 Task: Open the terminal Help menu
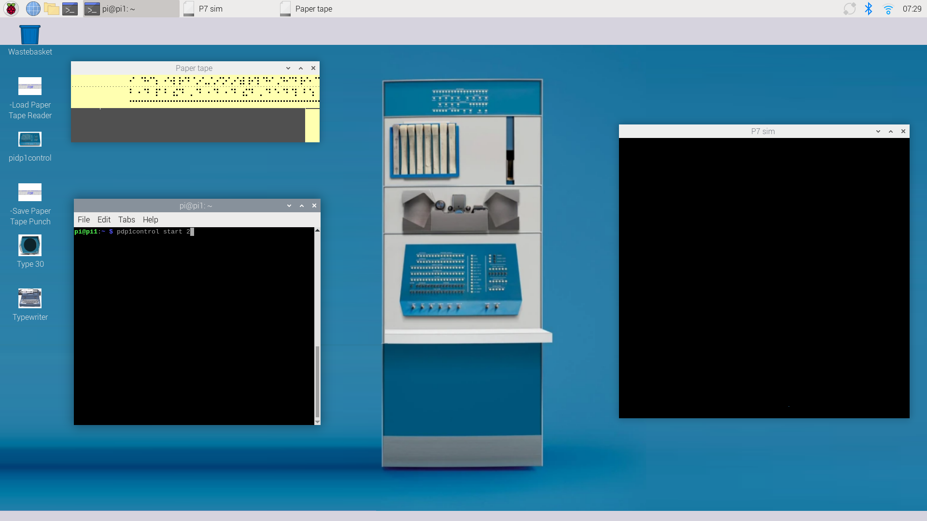pyautogui.click(x=150, y=219)
